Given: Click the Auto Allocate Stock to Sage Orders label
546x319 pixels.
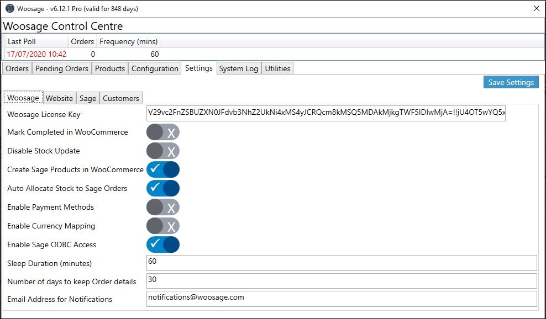Looking at the screenshot, I should (67, 189).
